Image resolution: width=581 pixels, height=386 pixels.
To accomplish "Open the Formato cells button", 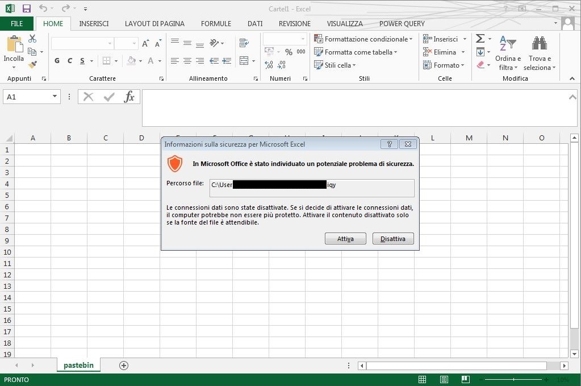I will coord(444,65).
